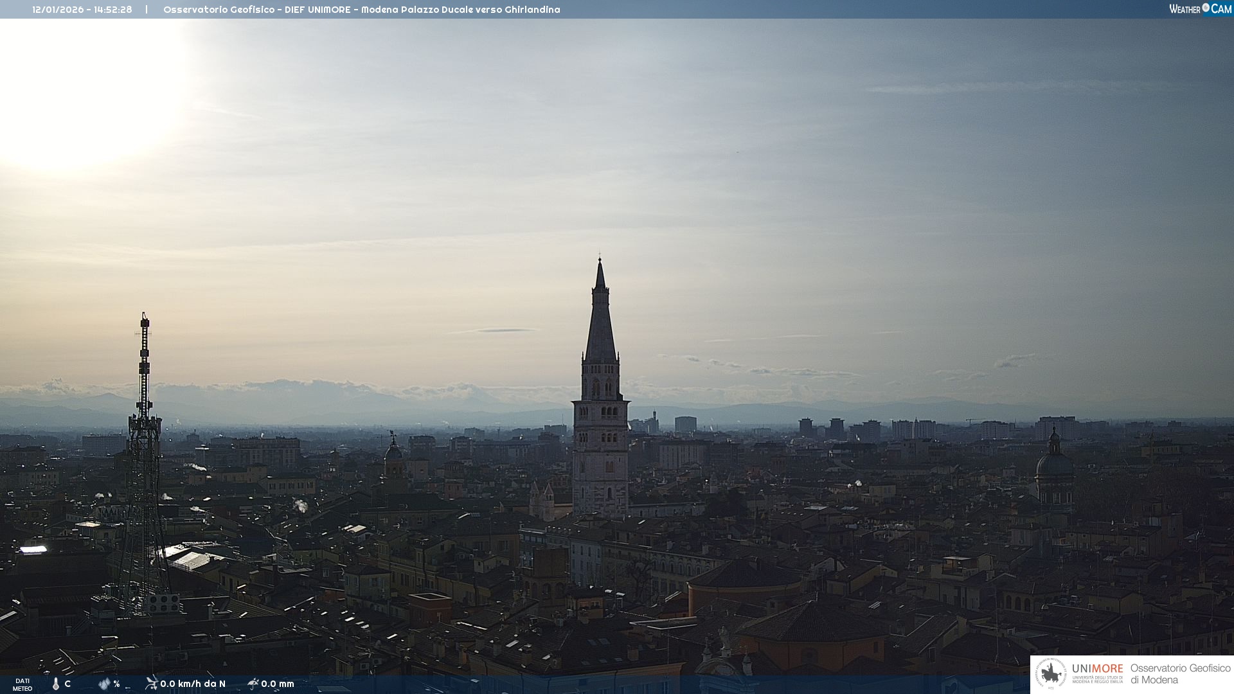Image resolution: width=1234 pixels, height=694 pixels.
Task: Click the rain umbrella precipitation icon
Action: [x=253, y=684]
